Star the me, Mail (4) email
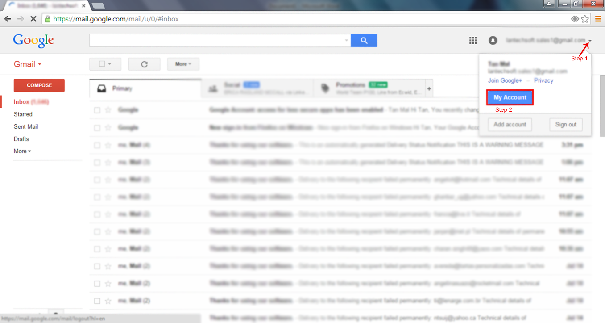This screenshot has width=605, height=323. [x=108, y=145]
